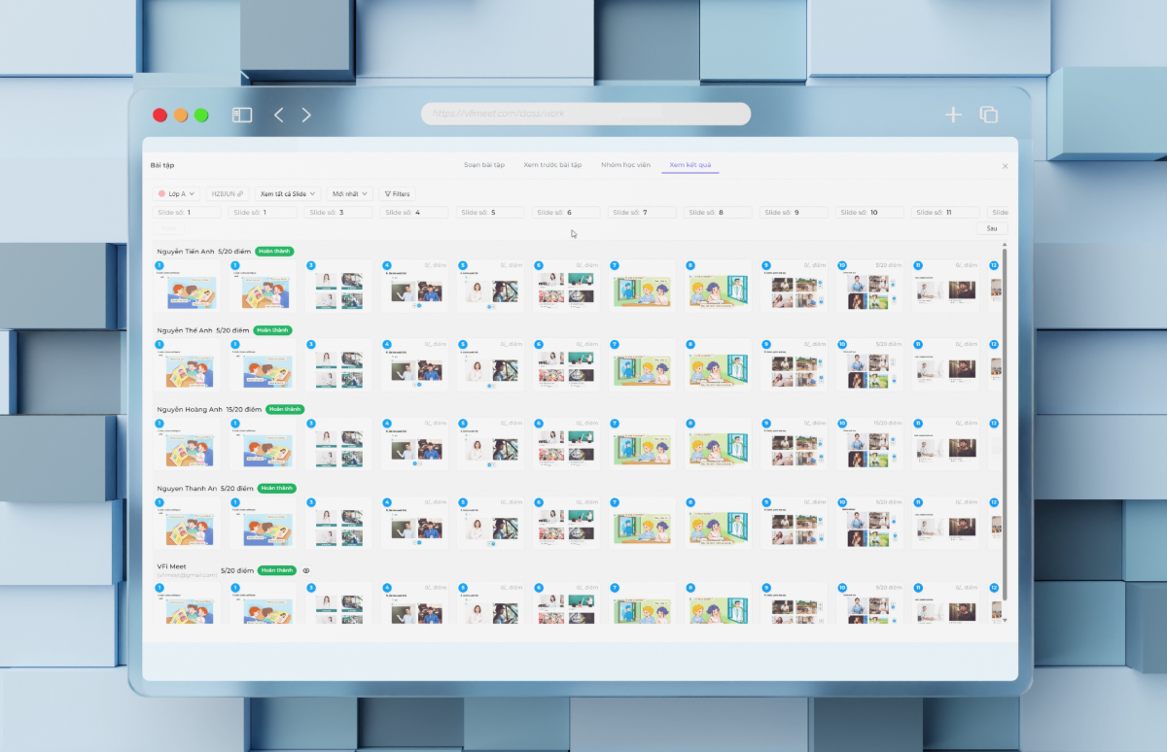This screenshot has height=752, width=1167.
Task: Click slide 4 badge in VFI Meet row
Action: coord(388,586)
